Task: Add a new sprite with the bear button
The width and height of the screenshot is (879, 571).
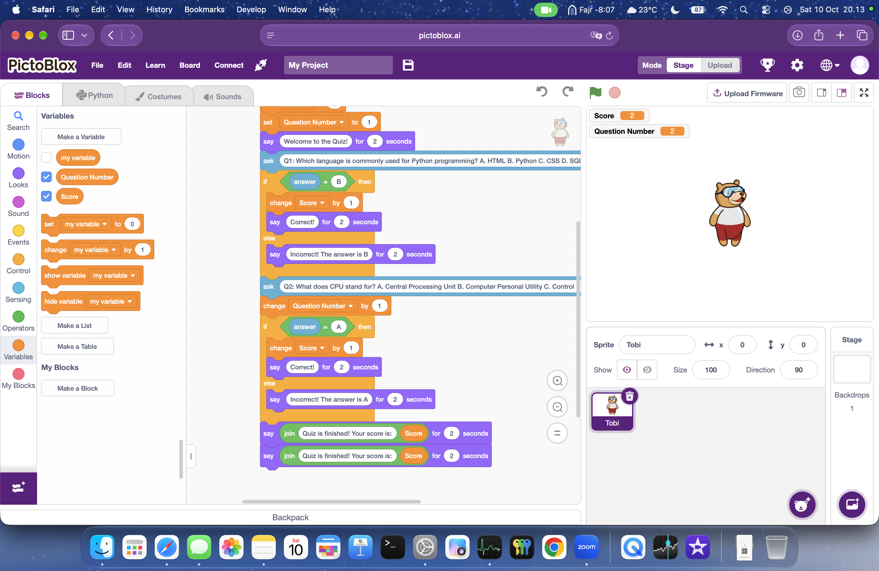Action: (x=802, y=505)
